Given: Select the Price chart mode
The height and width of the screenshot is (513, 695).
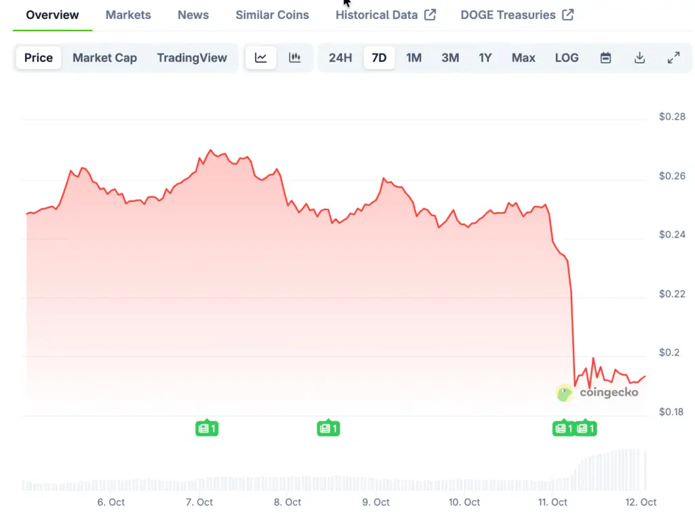Looking at the screenshot, I should (39, 58).
